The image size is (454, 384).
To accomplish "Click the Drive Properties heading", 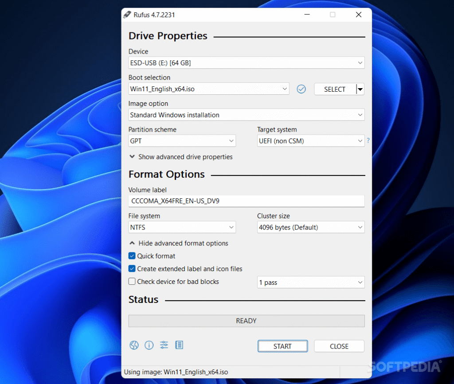I will point(168,36).
